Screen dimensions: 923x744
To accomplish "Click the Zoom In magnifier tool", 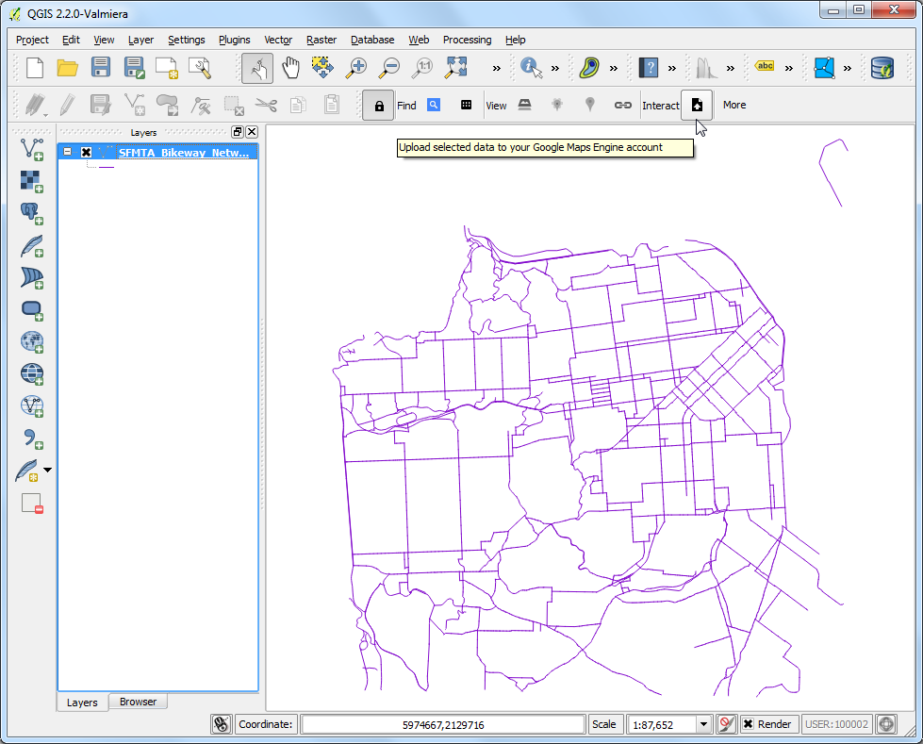I will [x=356, y=68].
